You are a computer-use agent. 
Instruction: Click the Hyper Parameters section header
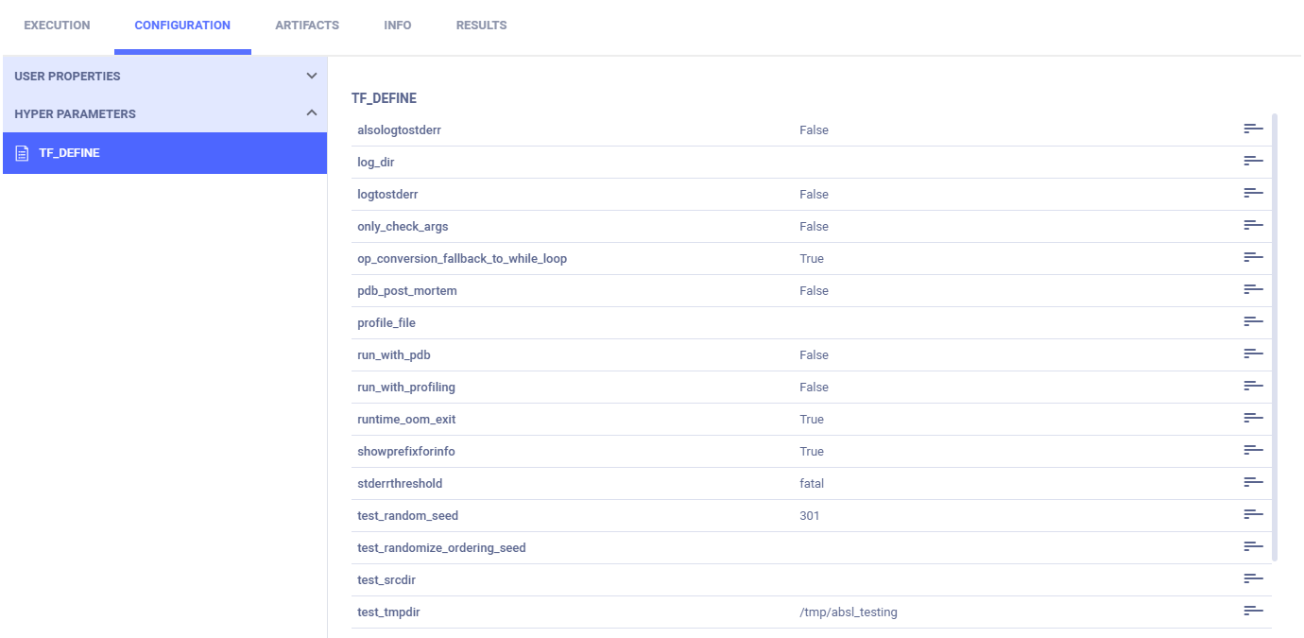pyautogui.click(x=76, y=113)
